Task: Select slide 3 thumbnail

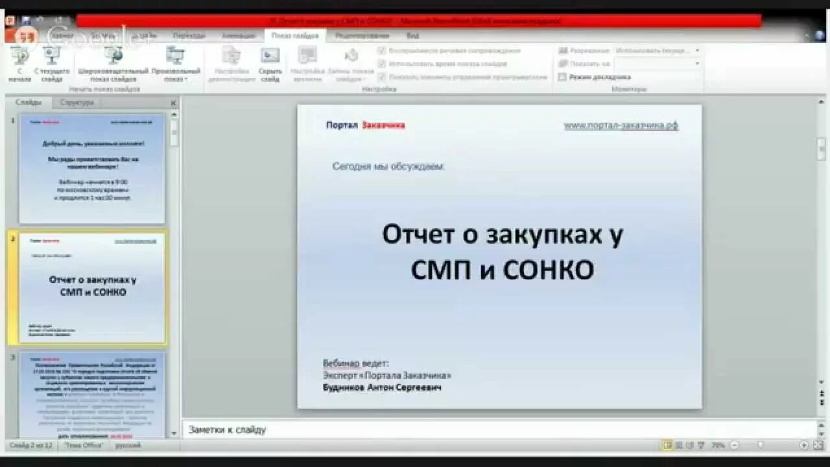Action: coord(92,395)
